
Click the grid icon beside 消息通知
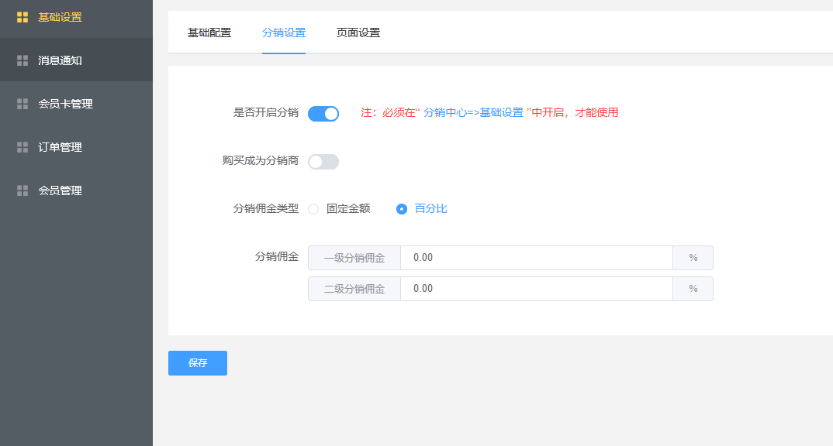[x=22, y=60]
